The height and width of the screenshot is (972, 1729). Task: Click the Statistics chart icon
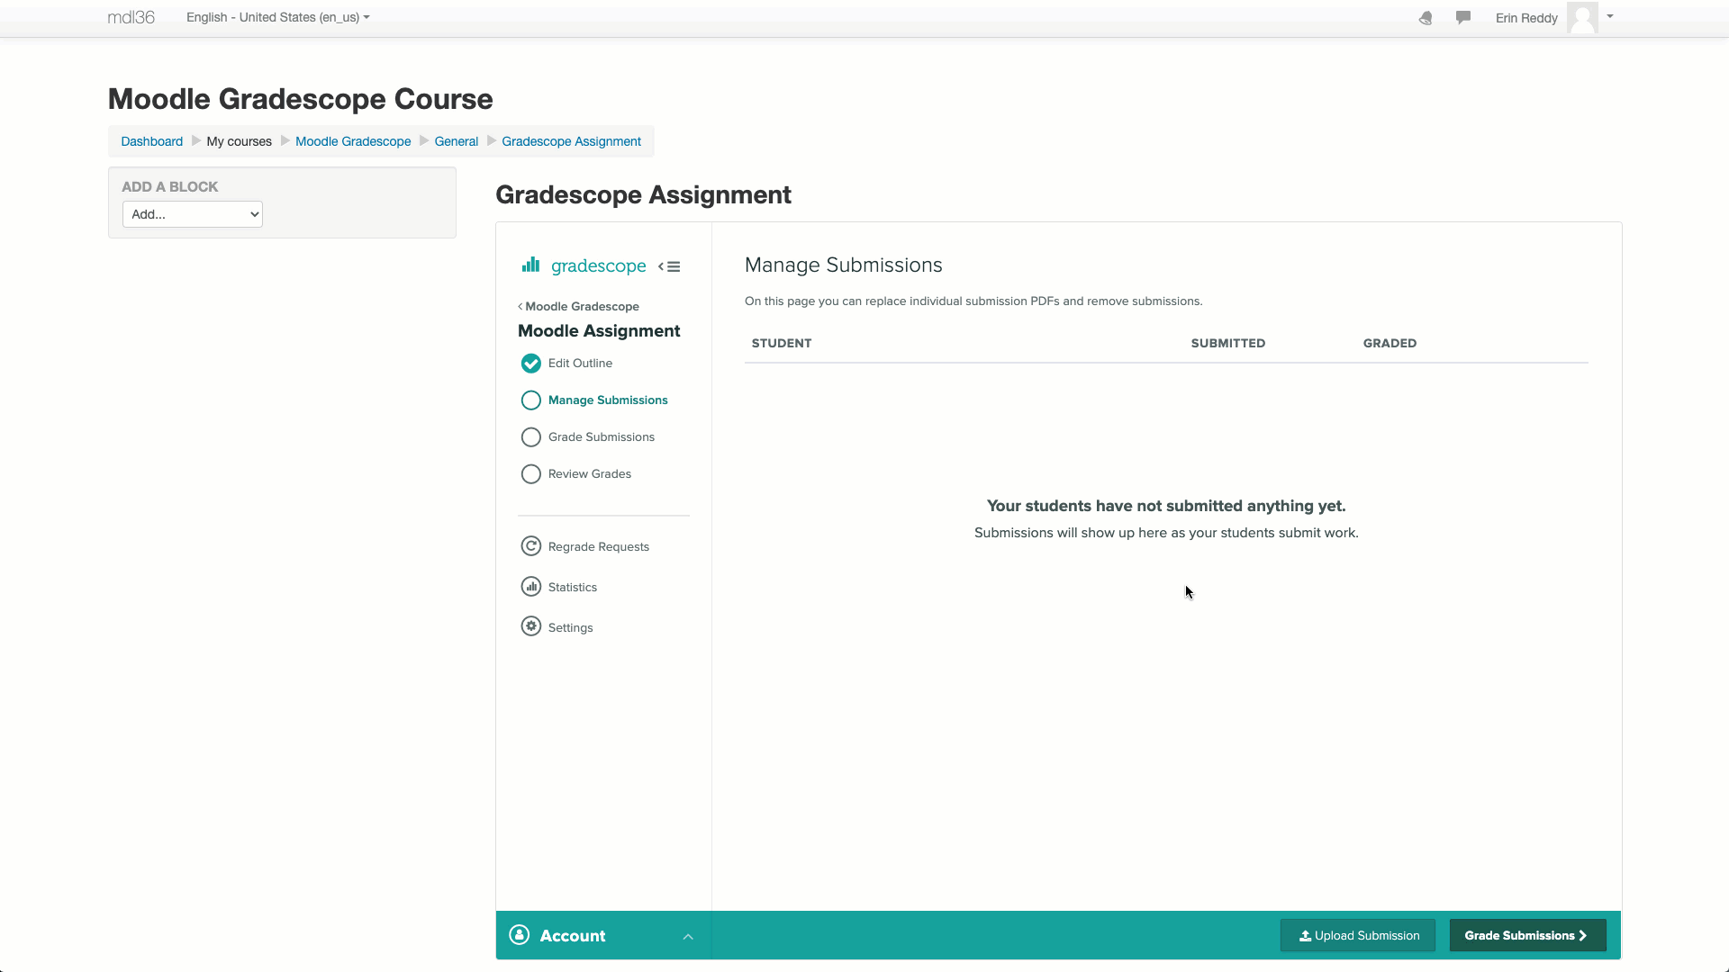pyautogui.click(x=531, y=587)
